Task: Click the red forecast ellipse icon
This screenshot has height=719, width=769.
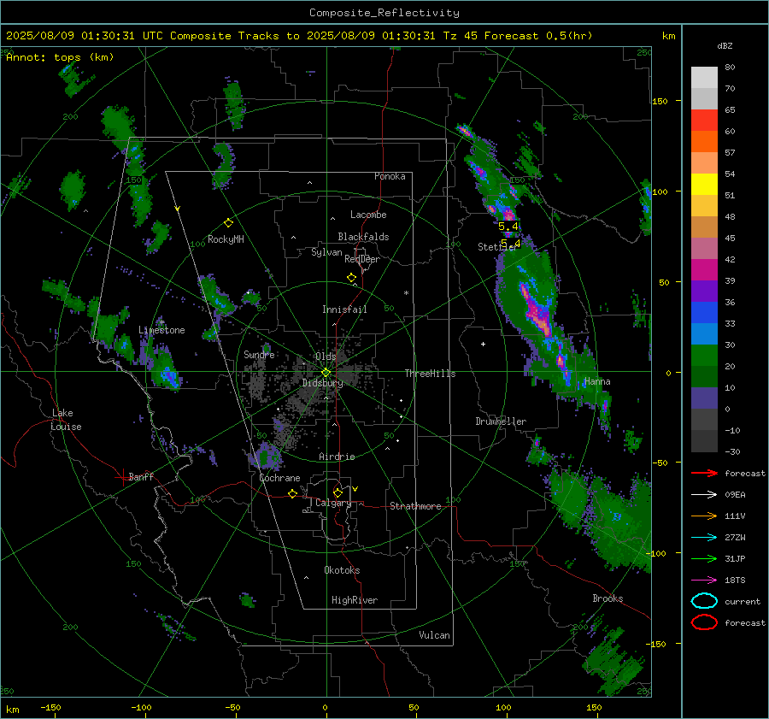Action: pyautogui.click(x=704, y=622)
